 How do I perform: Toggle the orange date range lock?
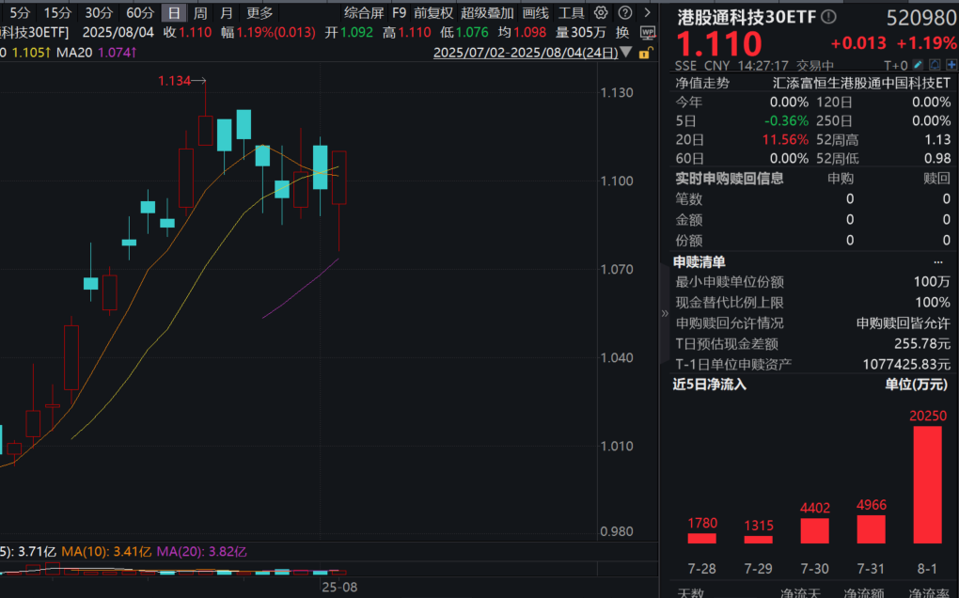tap(644, 53)
